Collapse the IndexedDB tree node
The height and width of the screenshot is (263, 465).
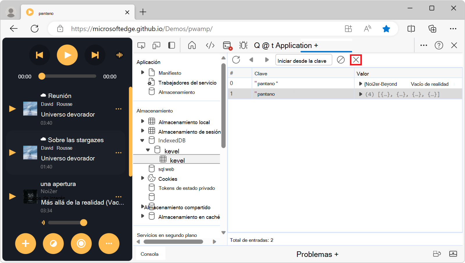pos(142,140)
